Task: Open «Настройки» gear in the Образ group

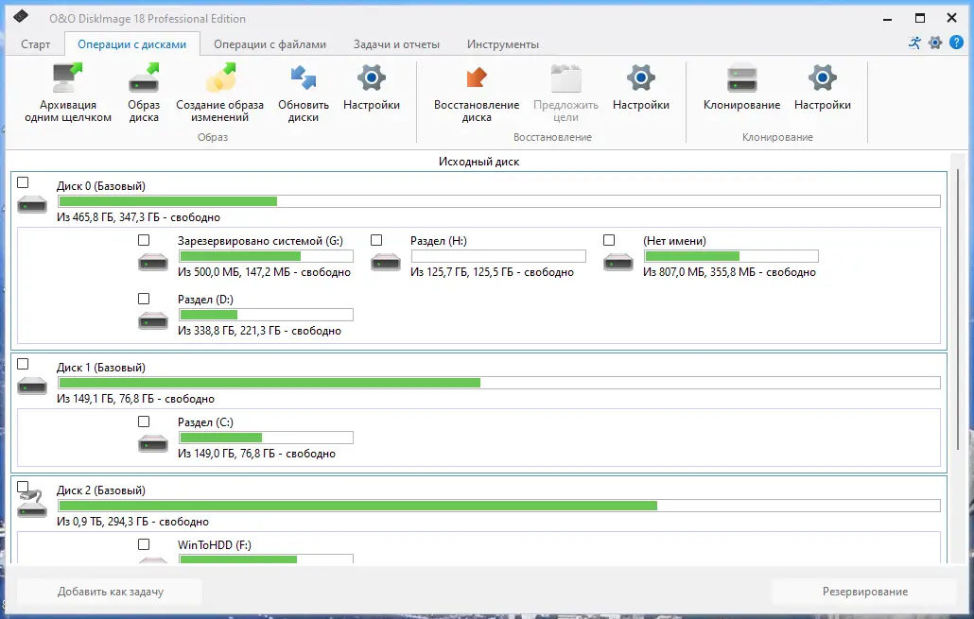Action: [372, 87]
